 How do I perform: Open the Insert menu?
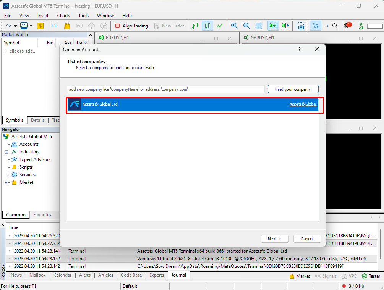point(43,15)
